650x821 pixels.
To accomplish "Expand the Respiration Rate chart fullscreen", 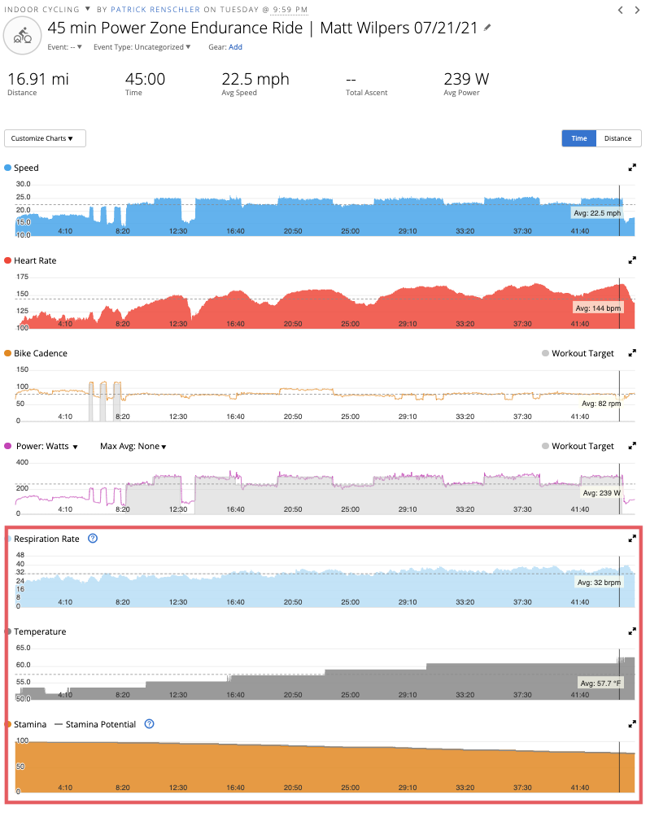I will [632, 539].
